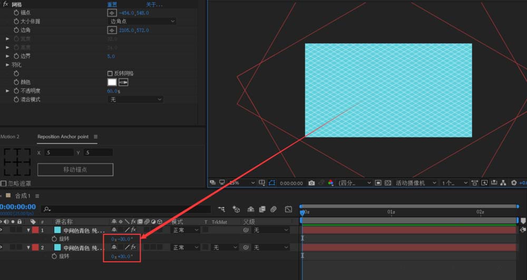Expand the 羽化 property group

7,65
